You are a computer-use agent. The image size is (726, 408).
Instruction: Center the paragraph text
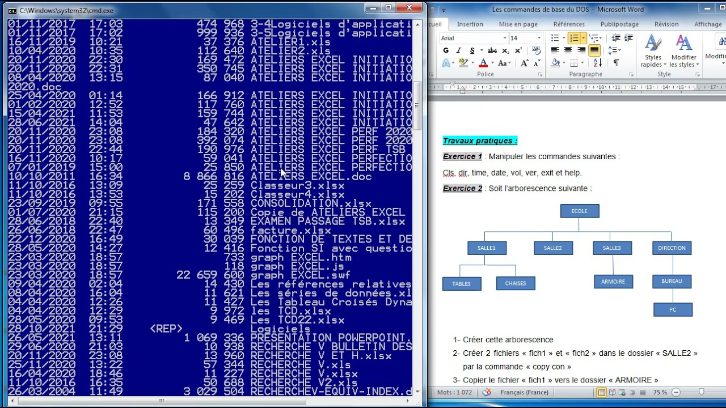[x=568, y=50]
